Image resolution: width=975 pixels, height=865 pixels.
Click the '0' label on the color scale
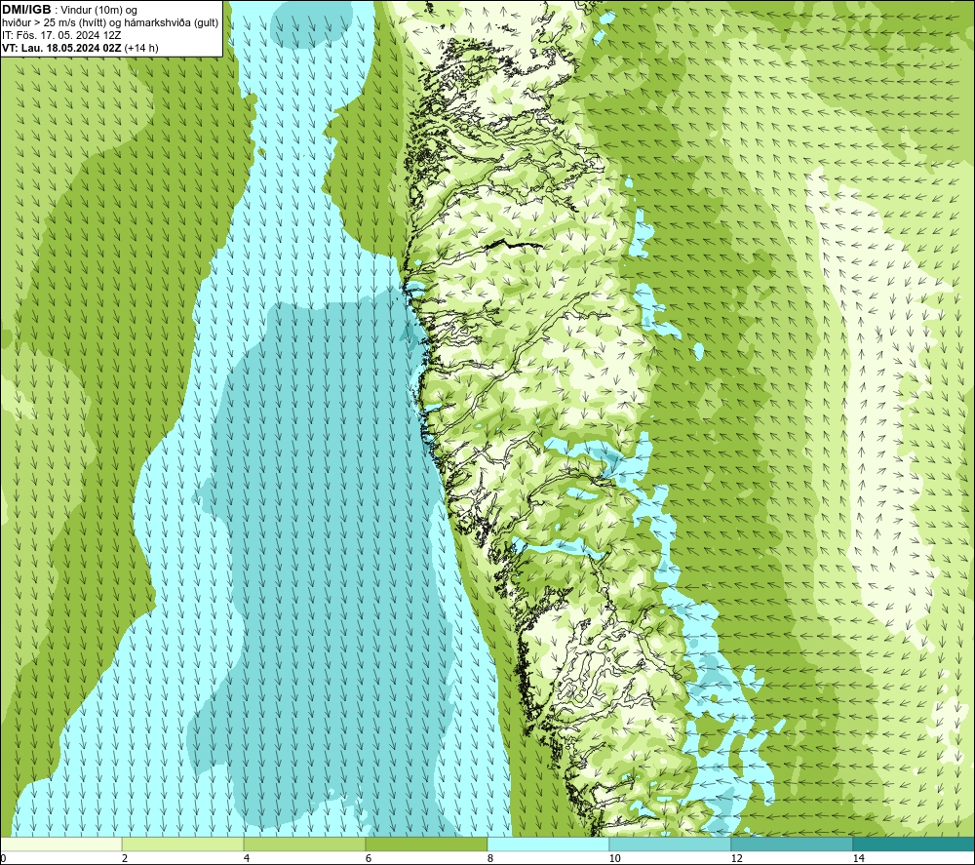point(3,859)
